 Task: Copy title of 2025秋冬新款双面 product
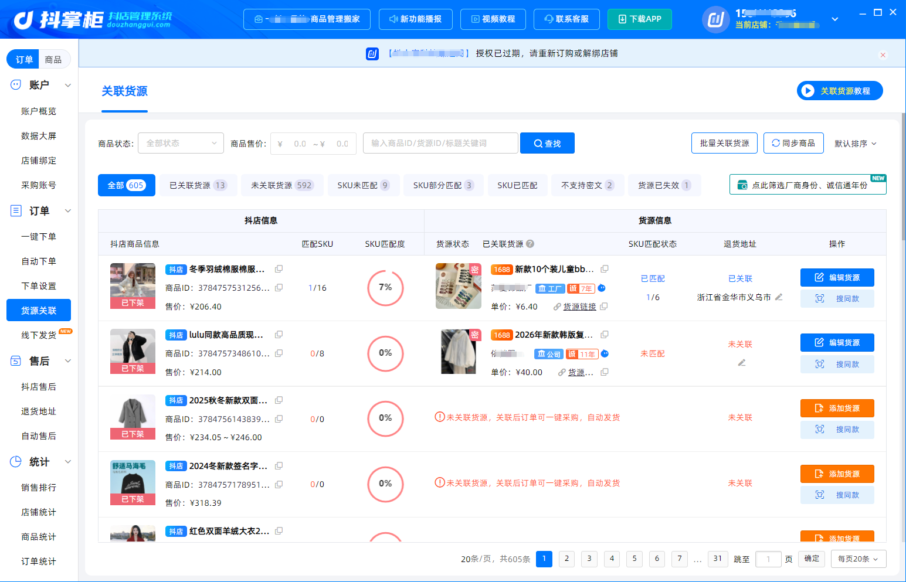pos(279,400)
